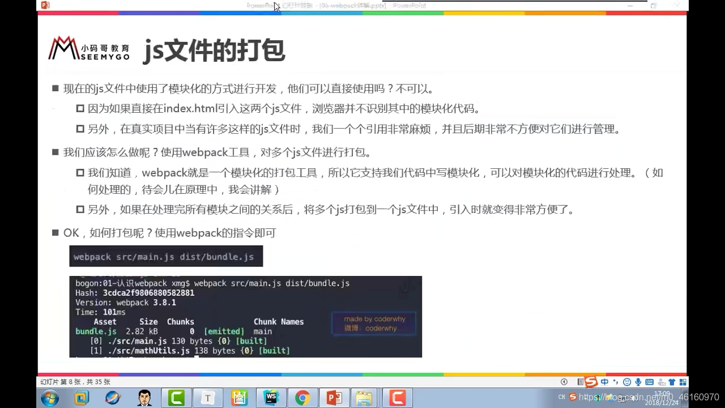This screenshot has height=408, width=725.
Task: Open the Sogou emoji smiley panel
Action: pyautogui.click(x=627, y=382)
